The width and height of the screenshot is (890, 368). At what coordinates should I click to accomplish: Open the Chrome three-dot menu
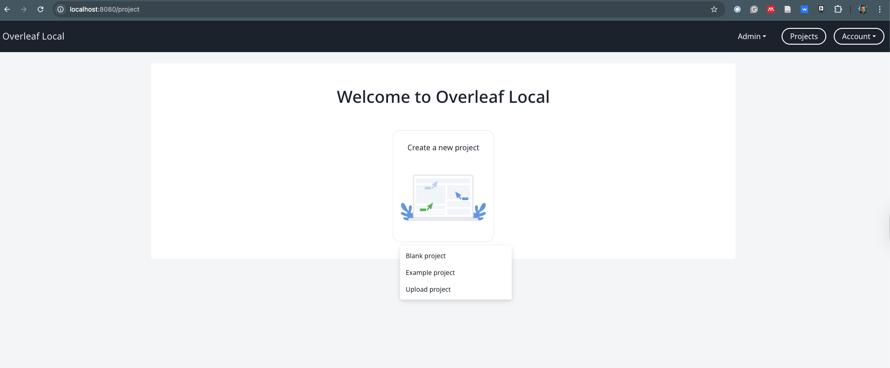tap(880, 9)
